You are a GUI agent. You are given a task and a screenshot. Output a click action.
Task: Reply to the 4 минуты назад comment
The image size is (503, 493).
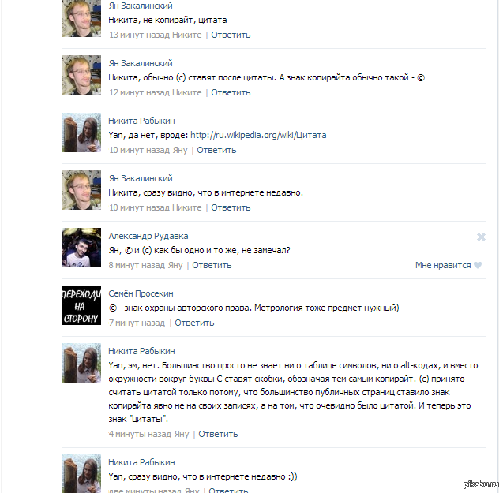[x=218, y=434]
